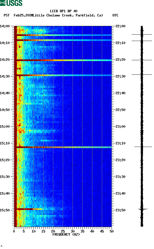Click the 40 Hz frequency tick label
Viewport: 154px width, 249px height.
point(92,231)
